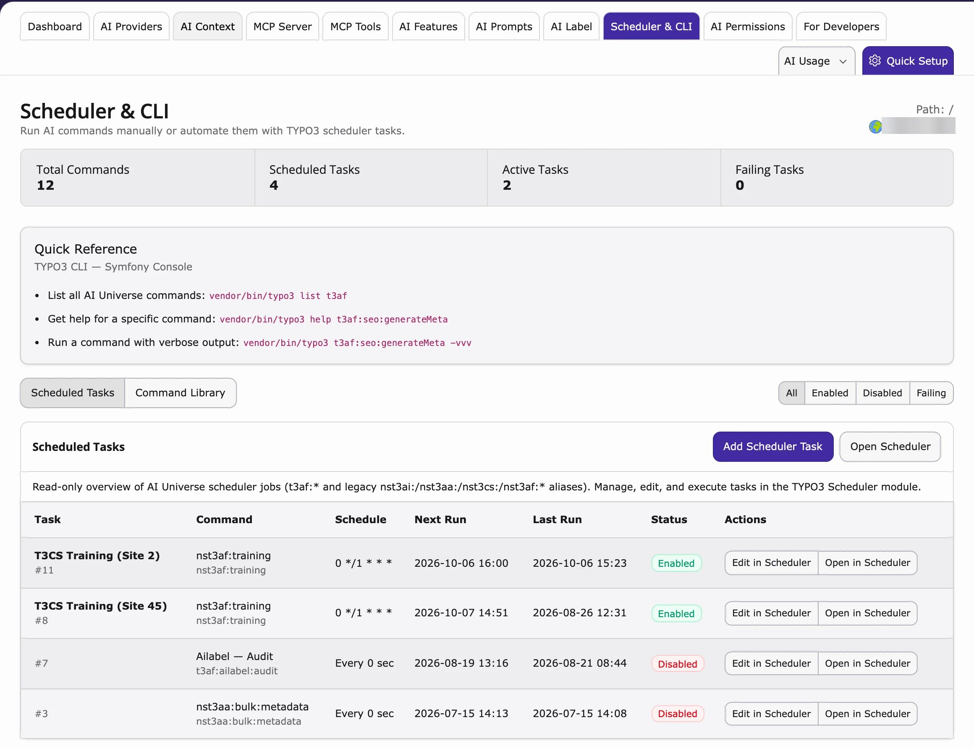Image resolution: width=974 pixels, height=749 pixels.
Task: Edit T3CS Training (Site 2) in Scheduler
Action: tap(771, 563)
